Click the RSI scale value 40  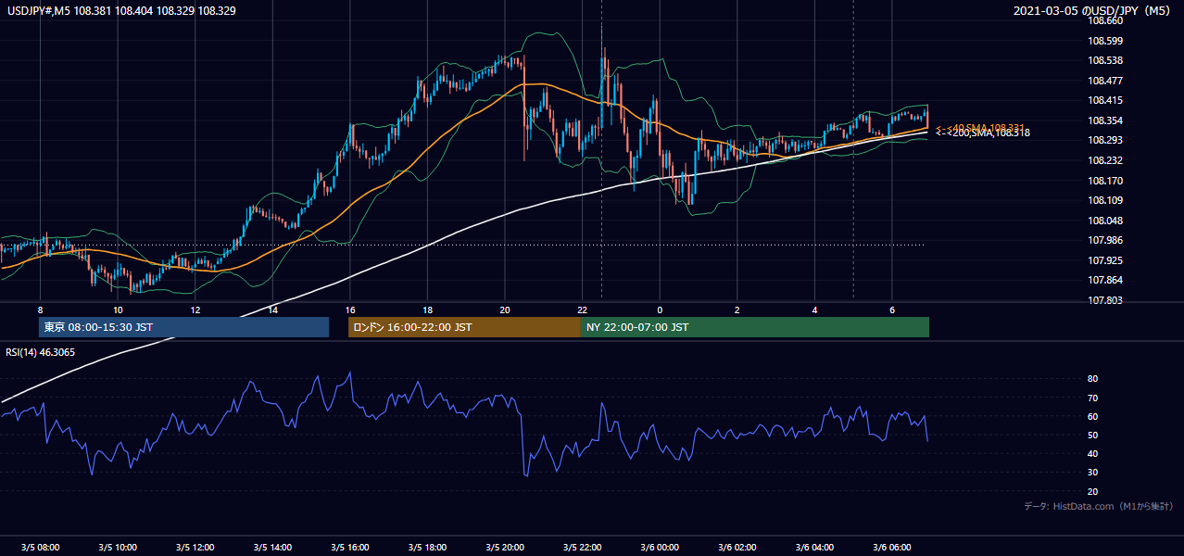(1092, 453)
